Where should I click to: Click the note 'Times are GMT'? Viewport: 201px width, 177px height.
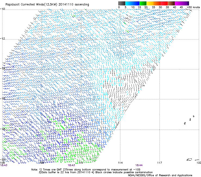[x=52, y=170]
